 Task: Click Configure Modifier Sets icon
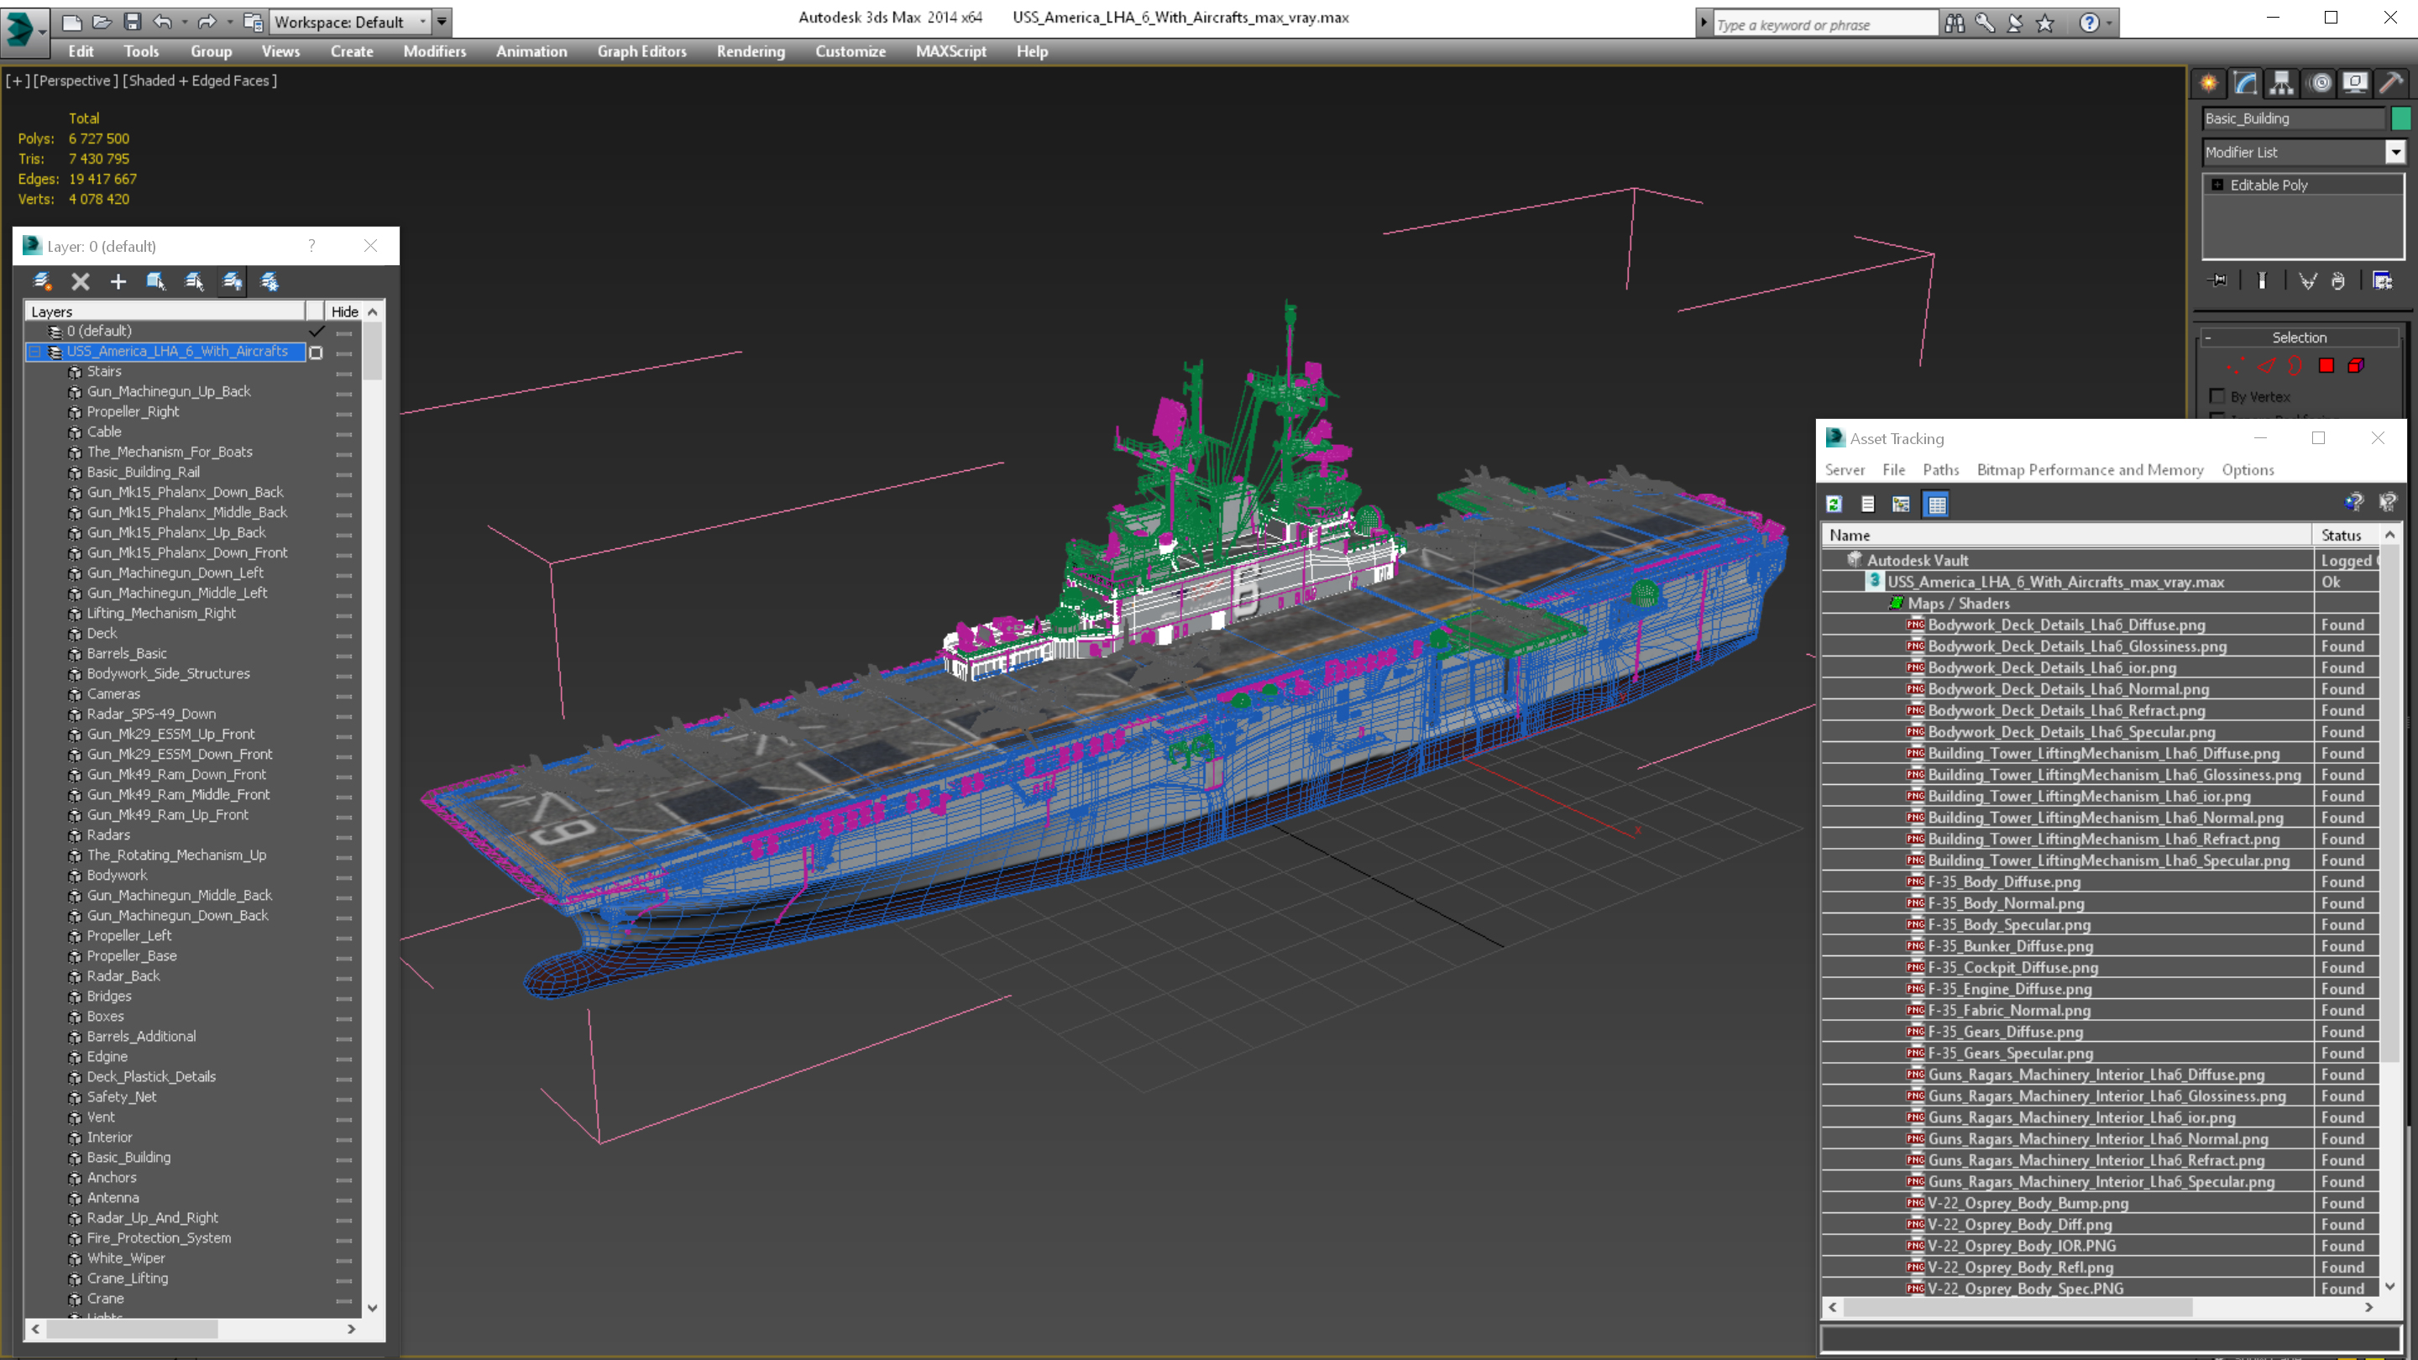2383,280
